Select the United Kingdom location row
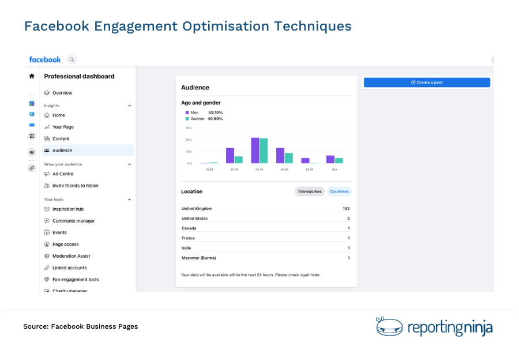The width and height of the screenshot is (519, 346). coord(265,208)
